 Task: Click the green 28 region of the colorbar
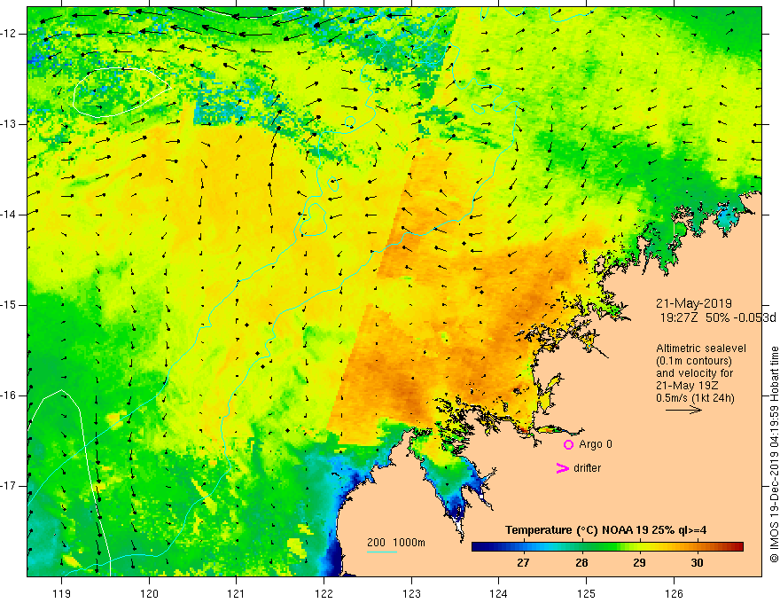(x=581, y=547)
